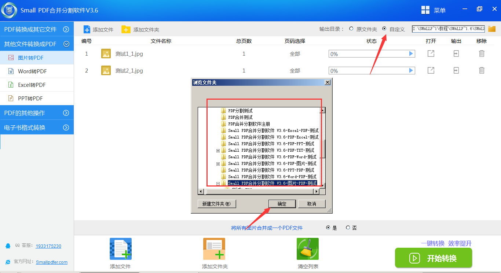Choose 是 to merge images into one PDF

(328, 228)
